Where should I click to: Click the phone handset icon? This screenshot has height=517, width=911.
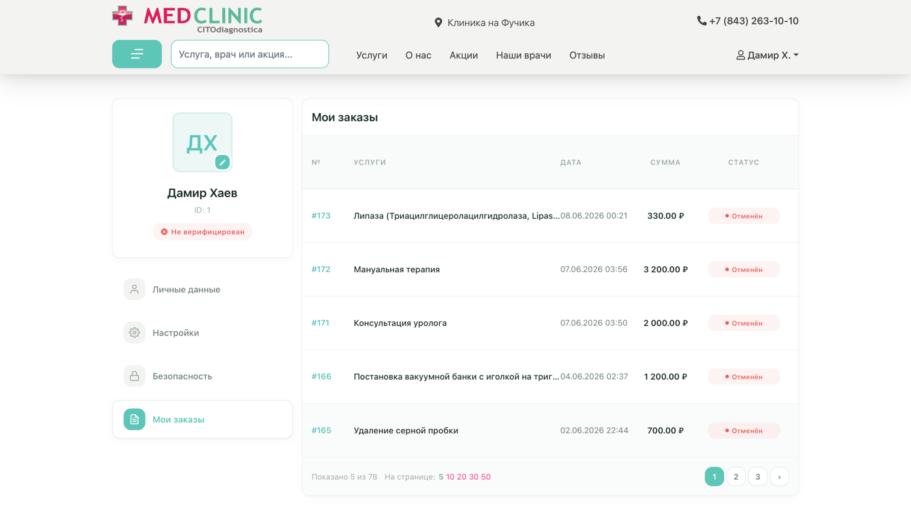pos(701,21)
